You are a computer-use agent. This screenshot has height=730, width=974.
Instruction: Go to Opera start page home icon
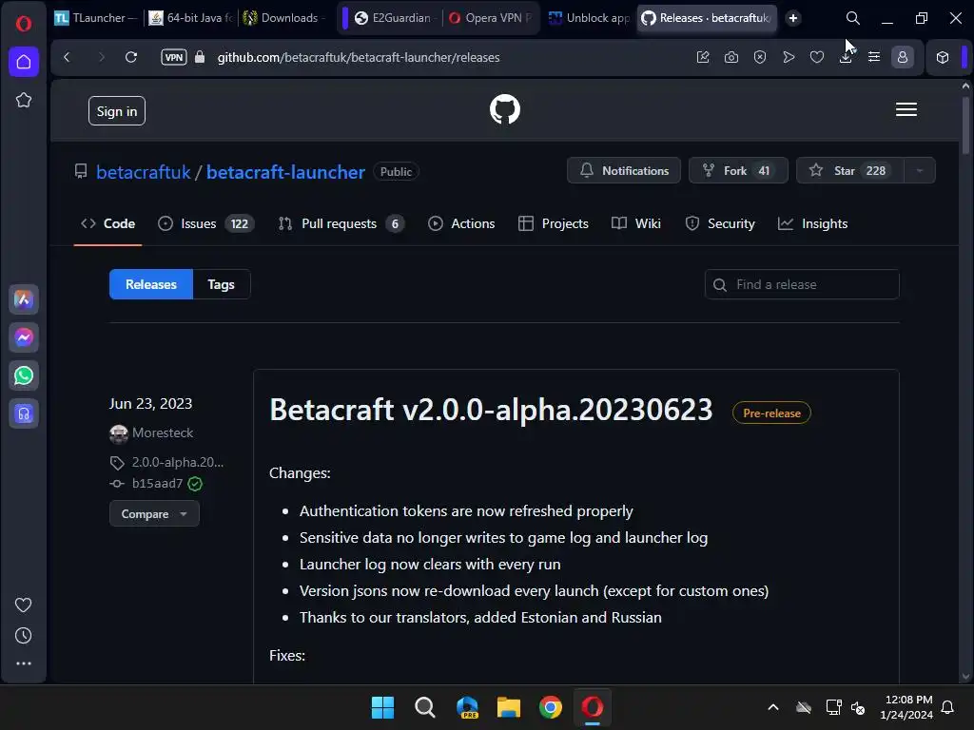pyautogui.click(x=24, y=62)
